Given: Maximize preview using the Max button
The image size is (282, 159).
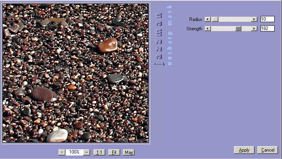Looking at the screenshot, I should coord(129,152).
